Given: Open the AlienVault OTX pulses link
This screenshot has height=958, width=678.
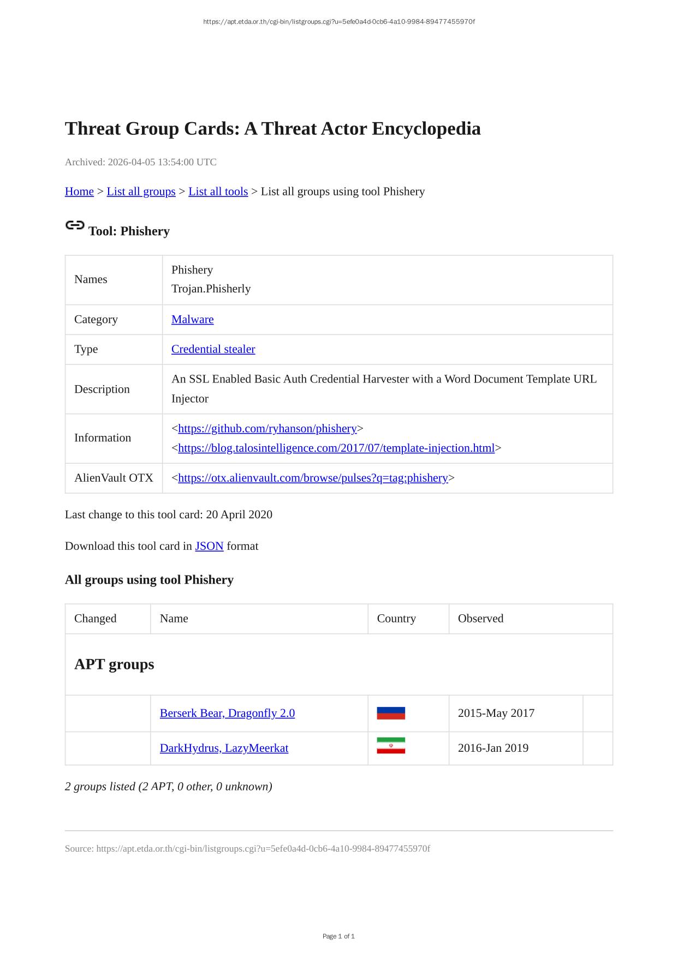Looking at the screenshot, I should [312, 478].
